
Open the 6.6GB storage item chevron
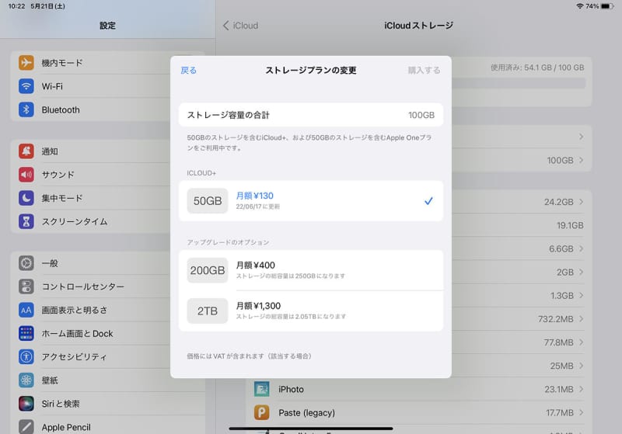point(581,248)
